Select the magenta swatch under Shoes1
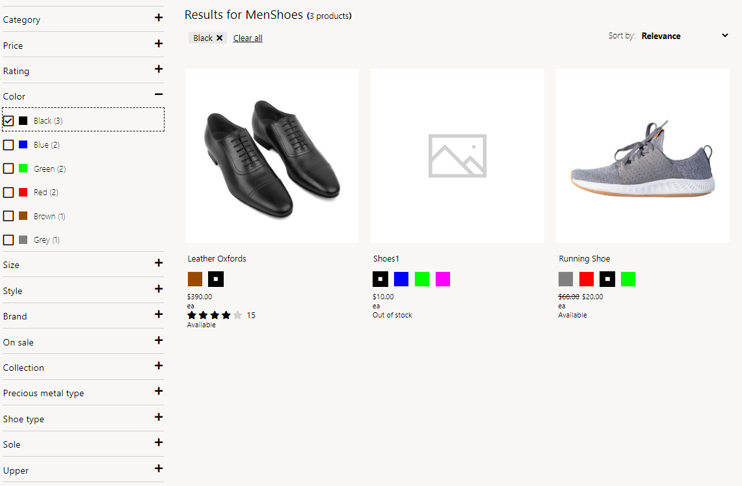Image resolution: width=742 pixels, height=486 pixels. (x=442, y=278)
